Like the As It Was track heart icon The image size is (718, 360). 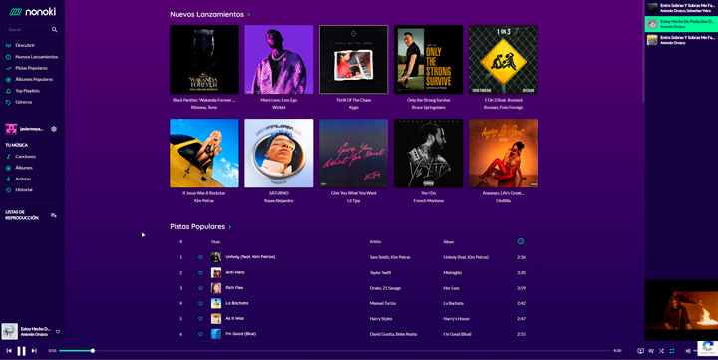pos(200,319)
